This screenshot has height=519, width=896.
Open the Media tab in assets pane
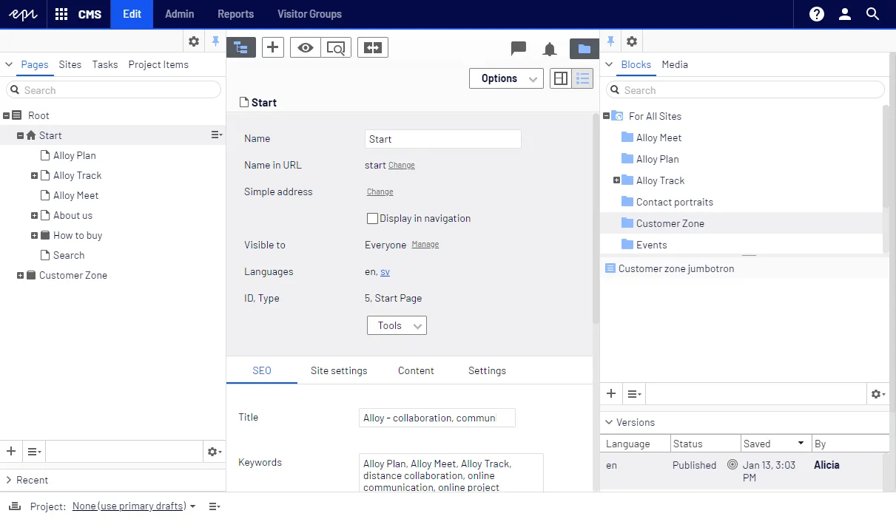point(675,64)
